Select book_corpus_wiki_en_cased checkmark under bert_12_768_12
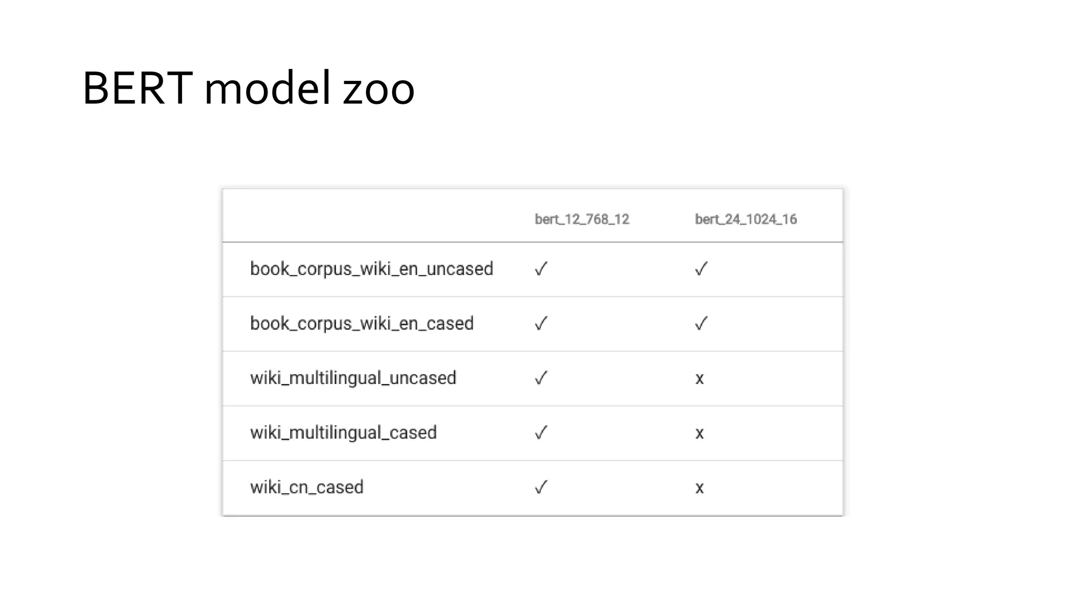This screenshot has height=601, width=1068. pyautogui.click(x=541, y=324)
